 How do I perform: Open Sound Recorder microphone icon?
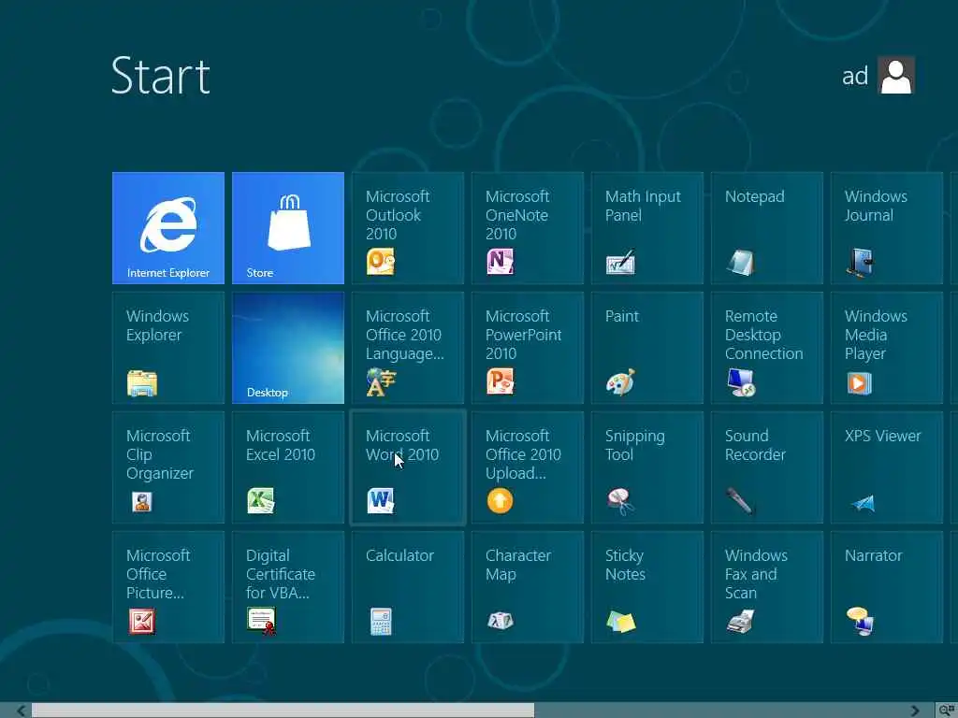coord(739,501)
